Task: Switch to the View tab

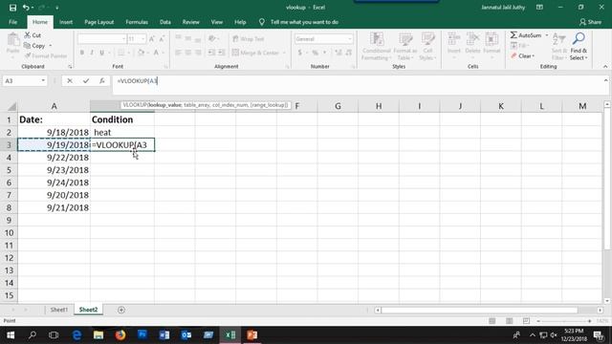Action: (217, 22)
